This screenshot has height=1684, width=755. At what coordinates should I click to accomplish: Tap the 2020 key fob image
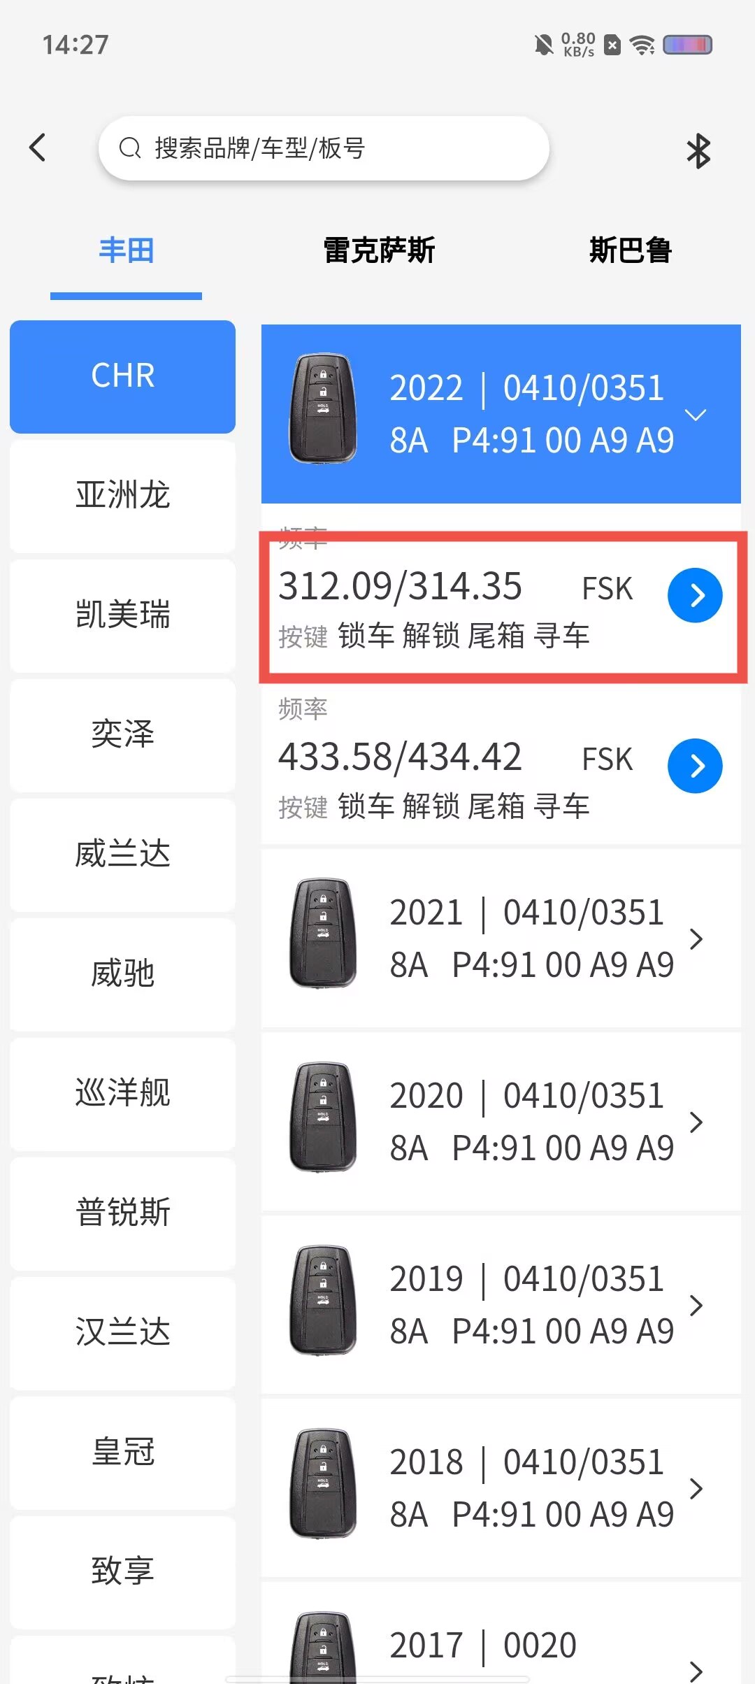coord(323,1117)
